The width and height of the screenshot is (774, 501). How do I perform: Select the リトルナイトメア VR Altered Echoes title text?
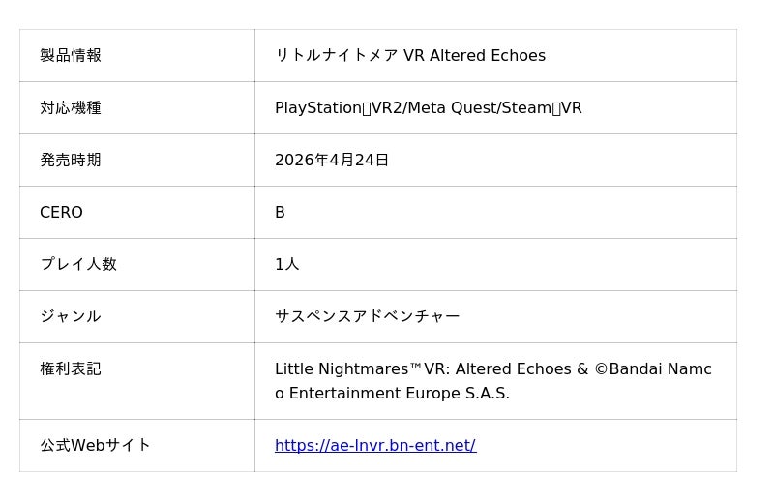[x=410, y=55]
